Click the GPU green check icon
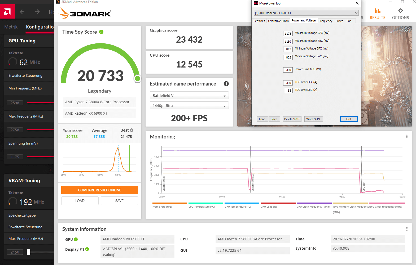This screenshot has width=416, height=265. [x=76, y=239]
